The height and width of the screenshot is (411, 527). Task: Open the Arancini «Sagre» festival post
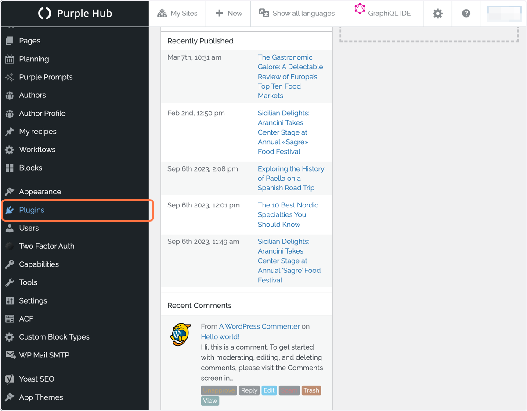tap(283, 132)
